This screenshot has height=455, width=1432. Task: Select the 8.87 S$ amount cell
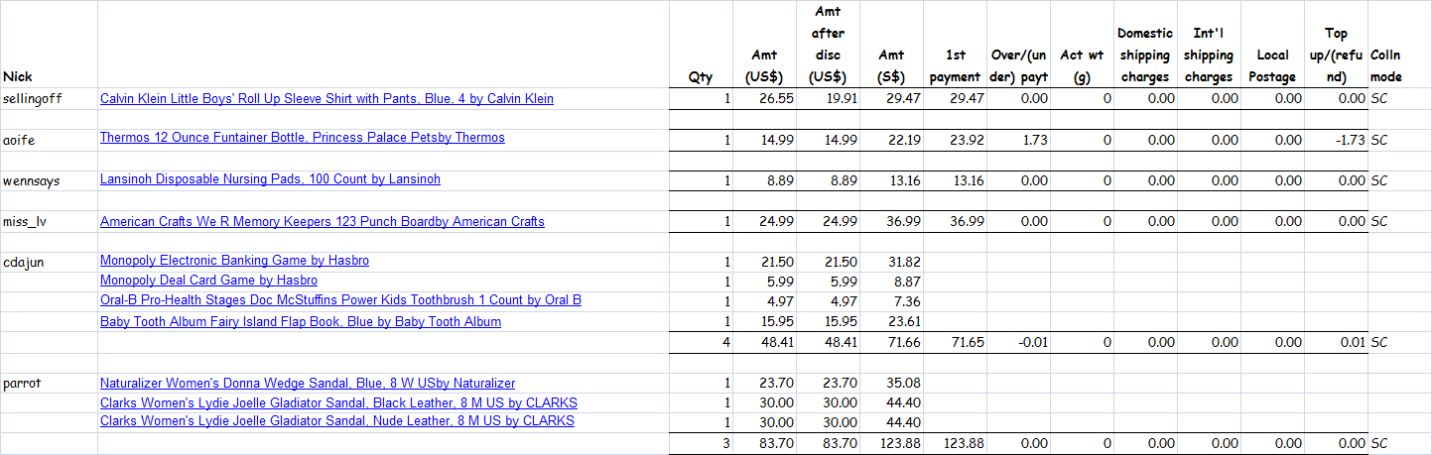tap(891, 282)
